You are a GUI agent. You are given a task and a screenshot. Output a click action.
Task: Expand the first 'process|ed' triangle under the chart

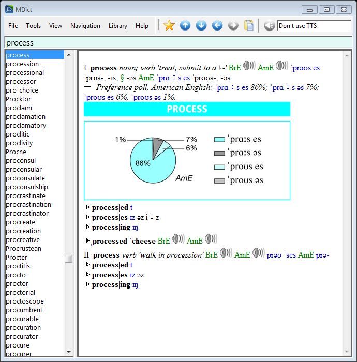(87, 207)
